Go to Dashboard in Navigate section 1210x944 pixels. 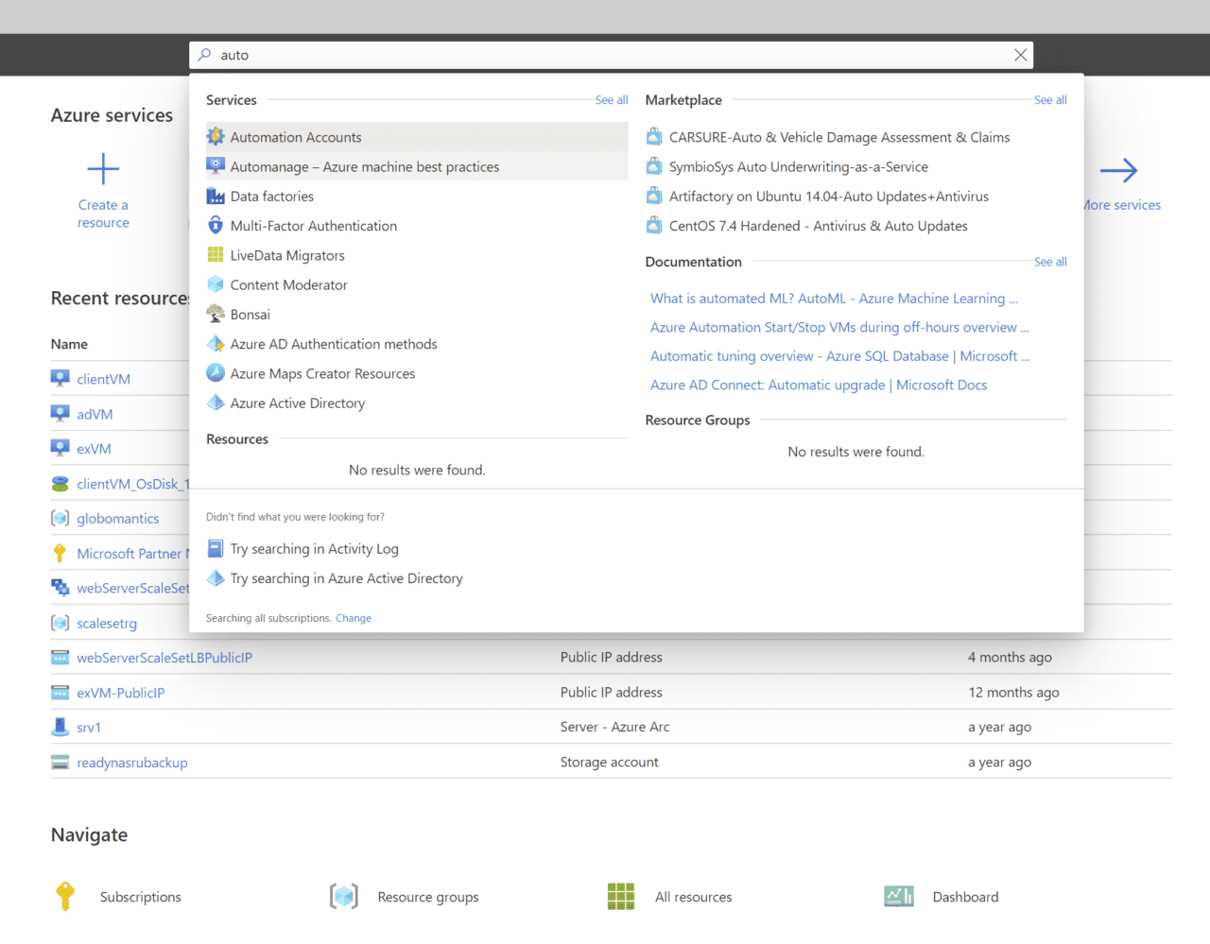tap(965, 897)
